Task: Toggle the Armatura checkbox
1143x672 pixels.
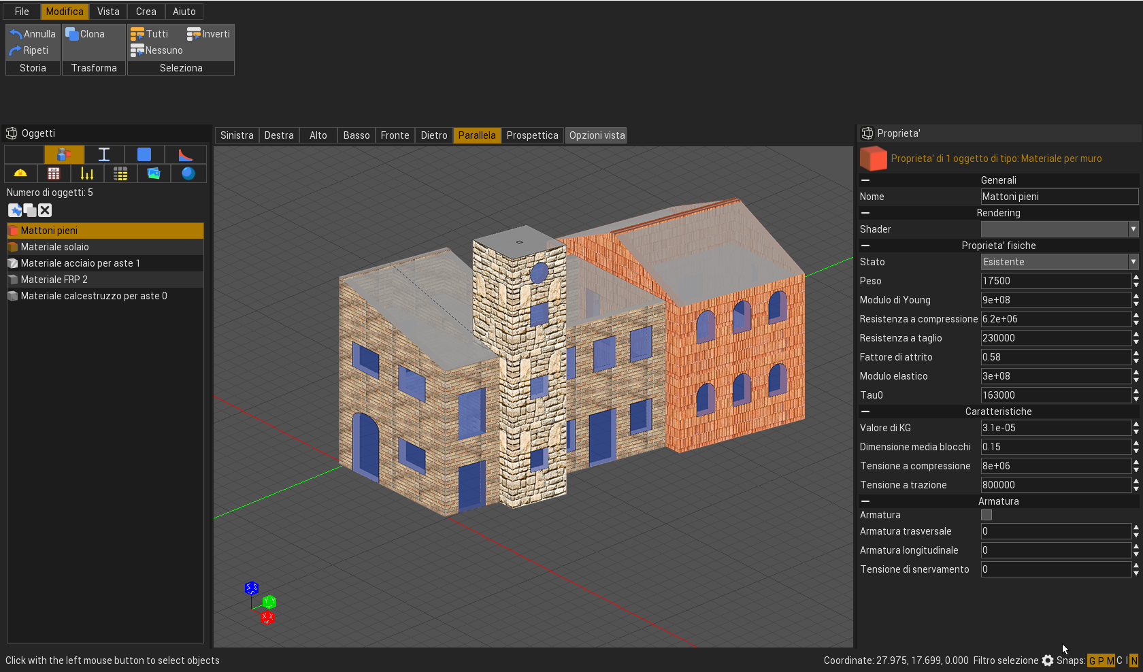Action: (x=987, y=515)
